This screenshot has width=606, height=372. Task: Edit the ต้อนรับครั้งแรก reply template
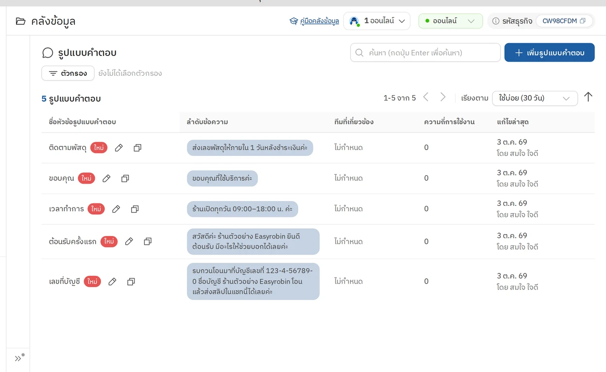point(129,241)
